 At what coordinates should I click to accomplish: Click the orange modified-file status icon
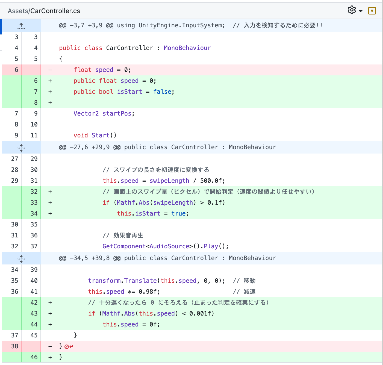pyautogui.click(x=372, y=11)
